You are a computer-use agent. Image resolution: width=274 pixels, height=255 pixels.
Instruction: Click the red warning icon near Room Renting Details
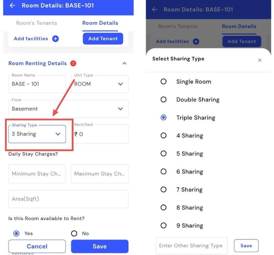tap(73, 63)
